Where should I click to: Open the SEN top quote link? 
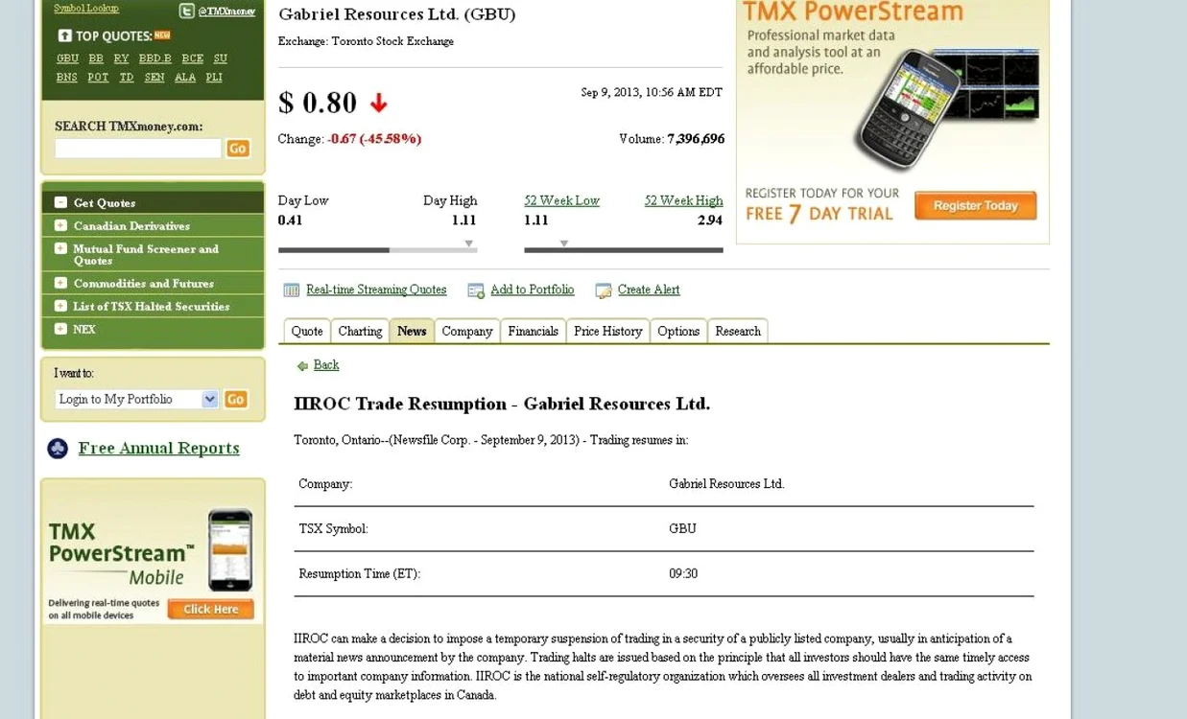point(154,78)
